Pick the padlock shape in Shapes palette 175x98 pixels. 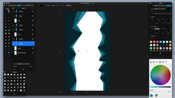point(14,75)
